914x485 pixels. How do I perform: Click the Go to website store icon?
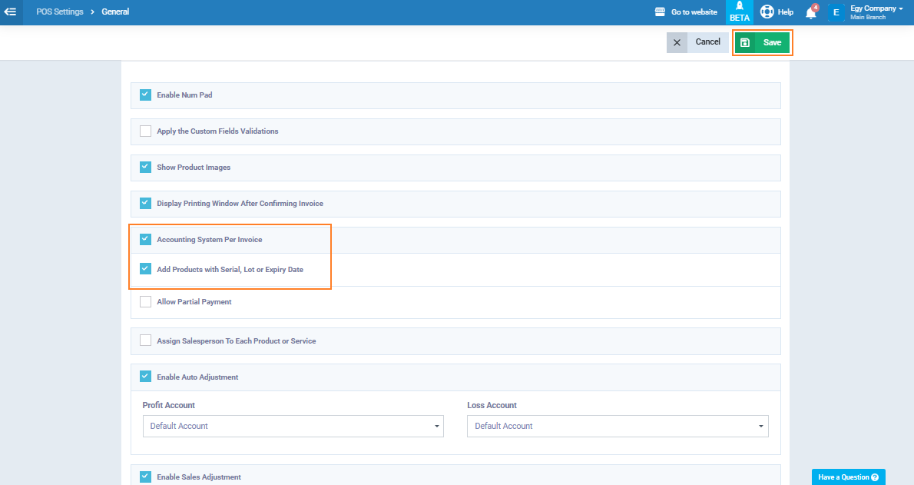click(660, 12)
